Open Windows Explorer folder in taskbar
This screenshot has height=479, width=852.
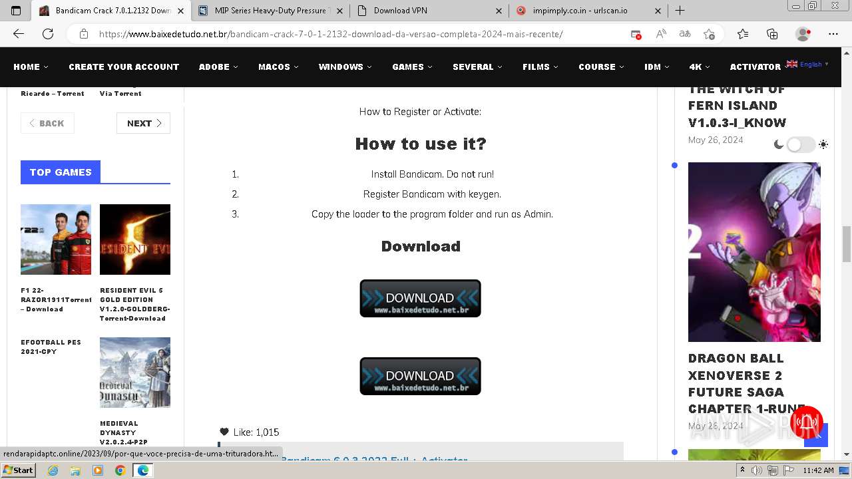(x=75, y=470)
